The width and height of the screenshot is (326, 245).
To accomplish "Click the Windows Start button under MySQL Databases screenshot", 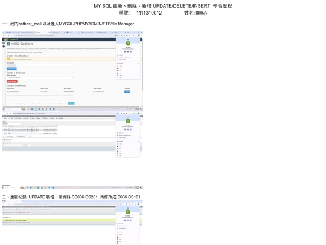I will [x=4, y=109].
